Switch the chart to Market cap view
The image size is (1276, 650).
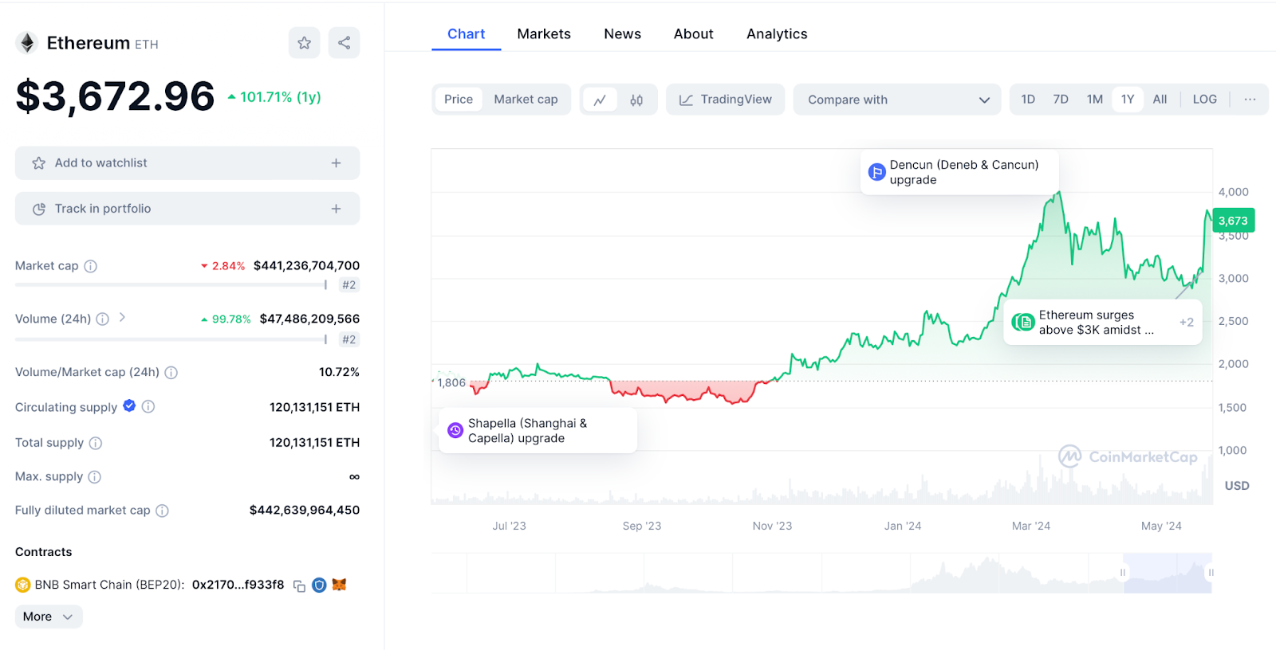526,100
